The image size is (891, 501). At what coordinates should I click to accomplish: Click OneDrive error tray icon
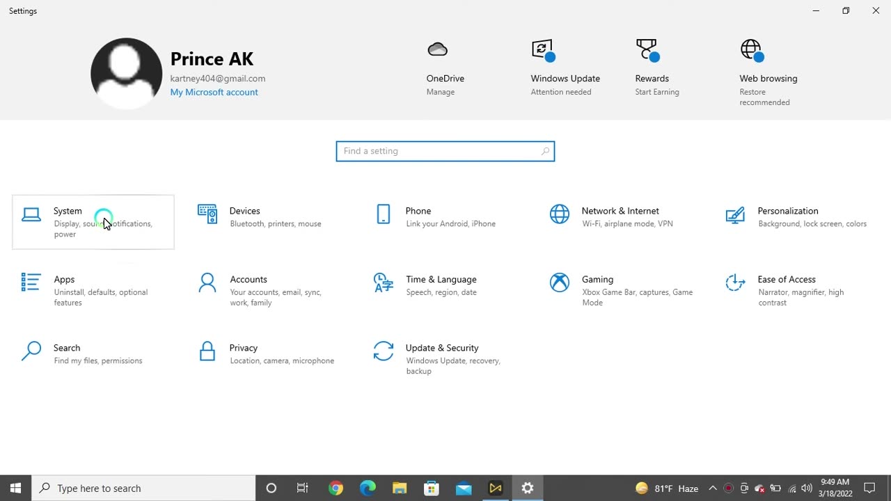tap(760, 488)
